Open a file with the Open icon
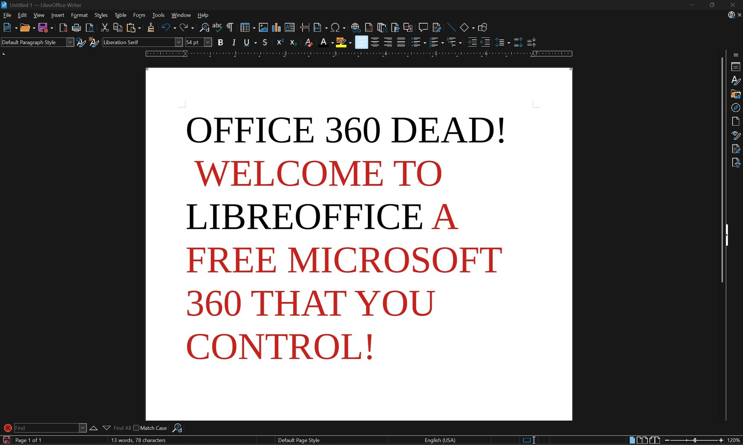743x445 pixels. [25, 28]
